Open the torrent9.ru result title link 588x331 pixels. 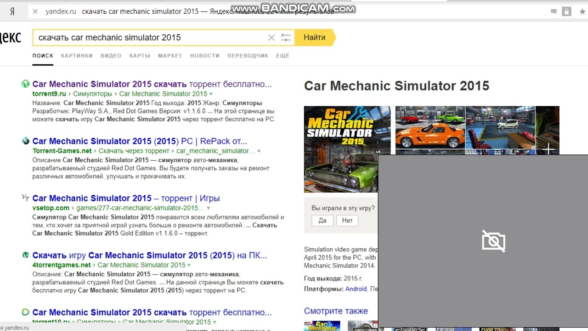(152, 84)
